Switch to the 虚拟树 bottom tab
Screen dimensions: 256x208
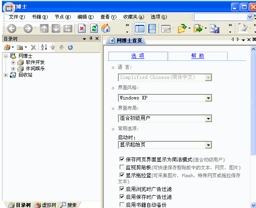click(x=46, y=205)
